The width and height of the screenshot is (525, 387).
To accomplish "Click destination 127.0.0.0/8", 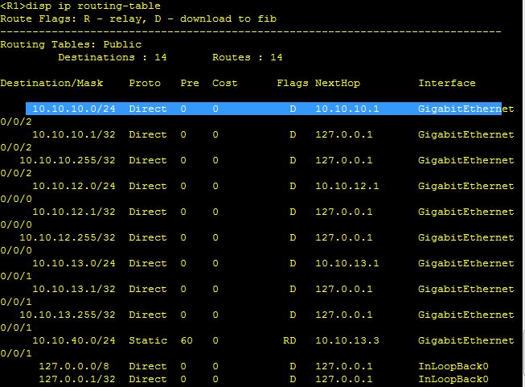I will tap(74, 366).
